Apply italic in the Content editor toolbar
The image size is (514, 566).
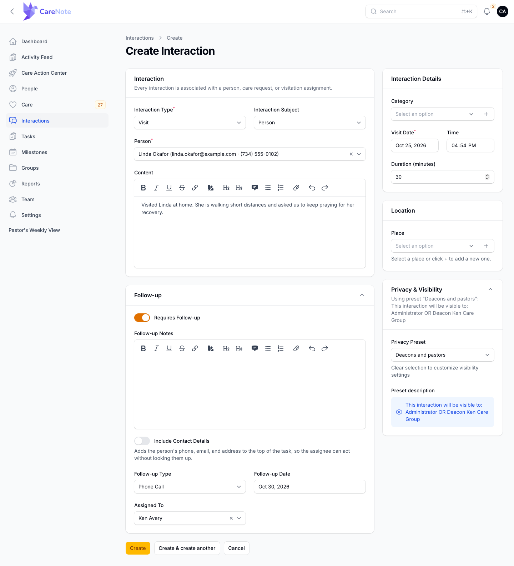(x=156, y=188)
